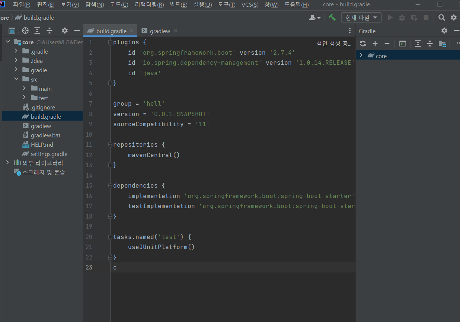Expand 외부 라이브러리 node
The image size is (460, 322).
pyautogui.click(x=8, y=163)
